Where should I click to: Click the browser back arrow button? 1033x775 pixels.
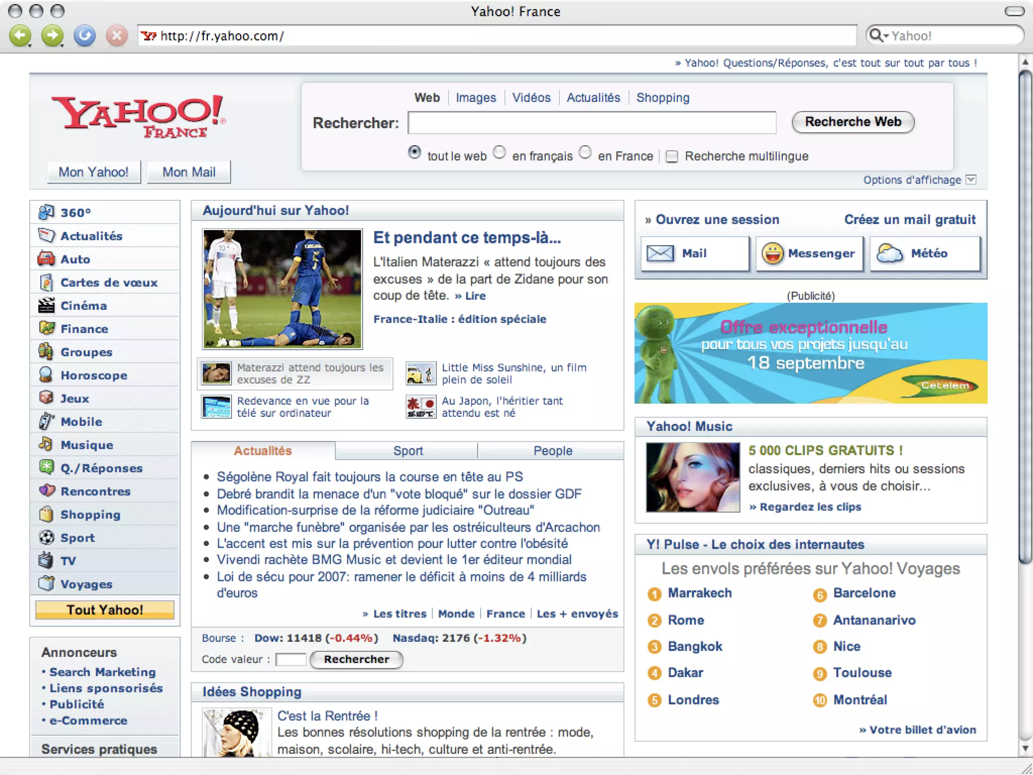click(19, 35)
